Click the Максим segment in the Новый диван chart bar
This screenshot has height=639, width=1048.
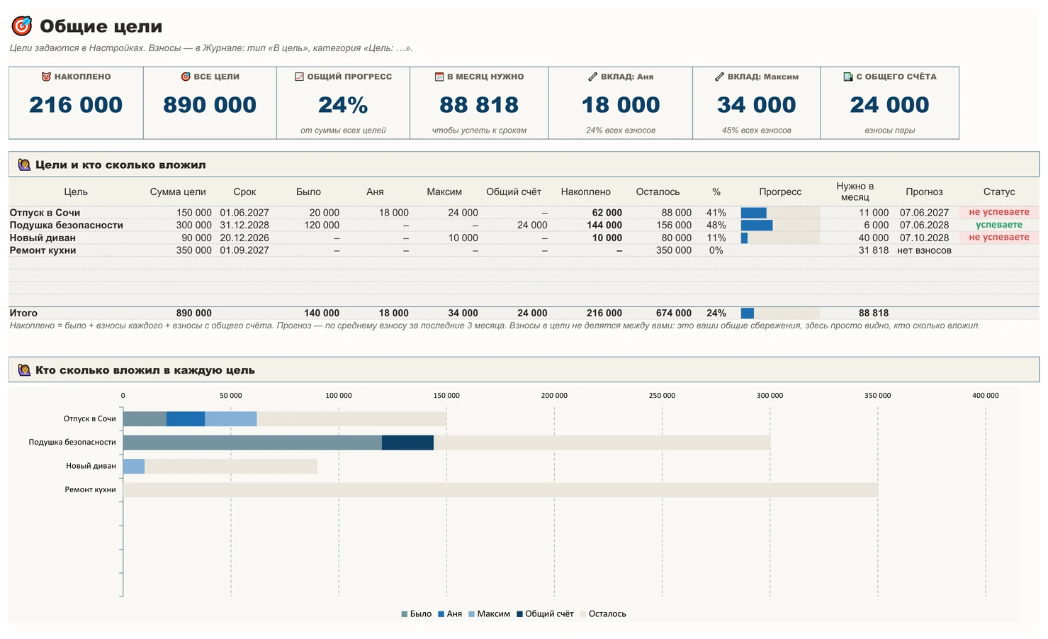[134, 467]
